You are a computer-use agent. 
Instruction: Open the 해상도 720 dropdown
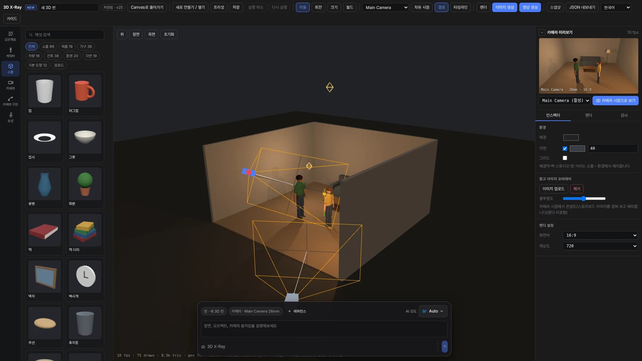point(600,246)
